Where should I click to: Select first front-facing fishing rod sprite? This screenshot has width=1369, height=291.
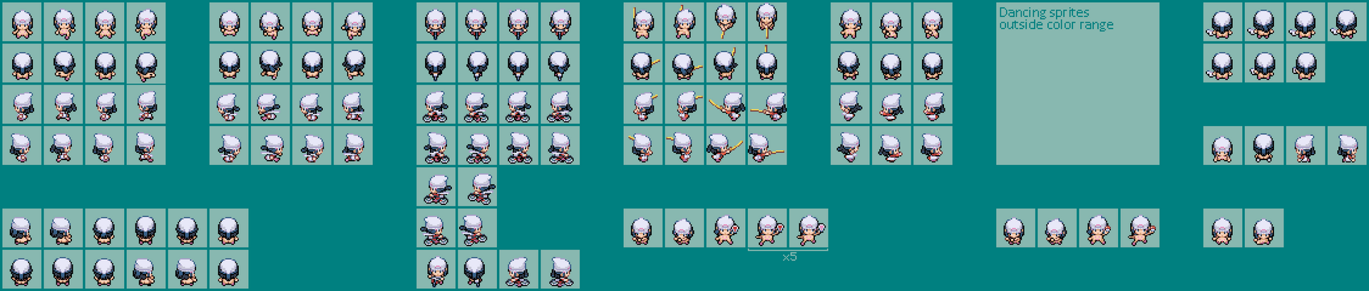pos(643,21)
